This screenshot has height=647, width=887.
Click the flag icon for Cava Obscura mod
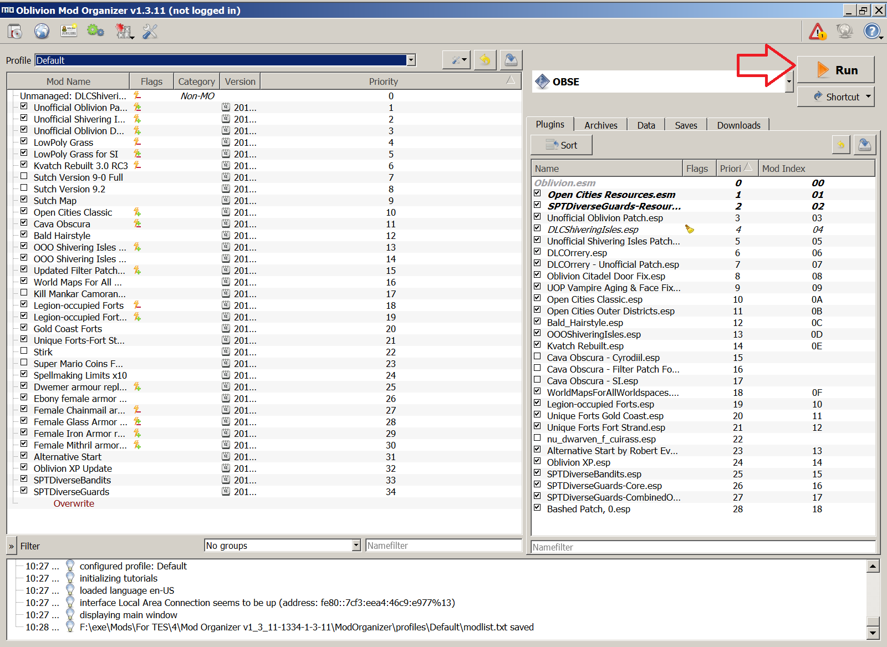pos(137,223)
